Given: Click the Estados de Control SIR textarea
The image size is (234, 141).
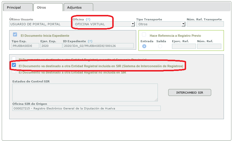Looking at the screenshot, I should coord(85,92).
